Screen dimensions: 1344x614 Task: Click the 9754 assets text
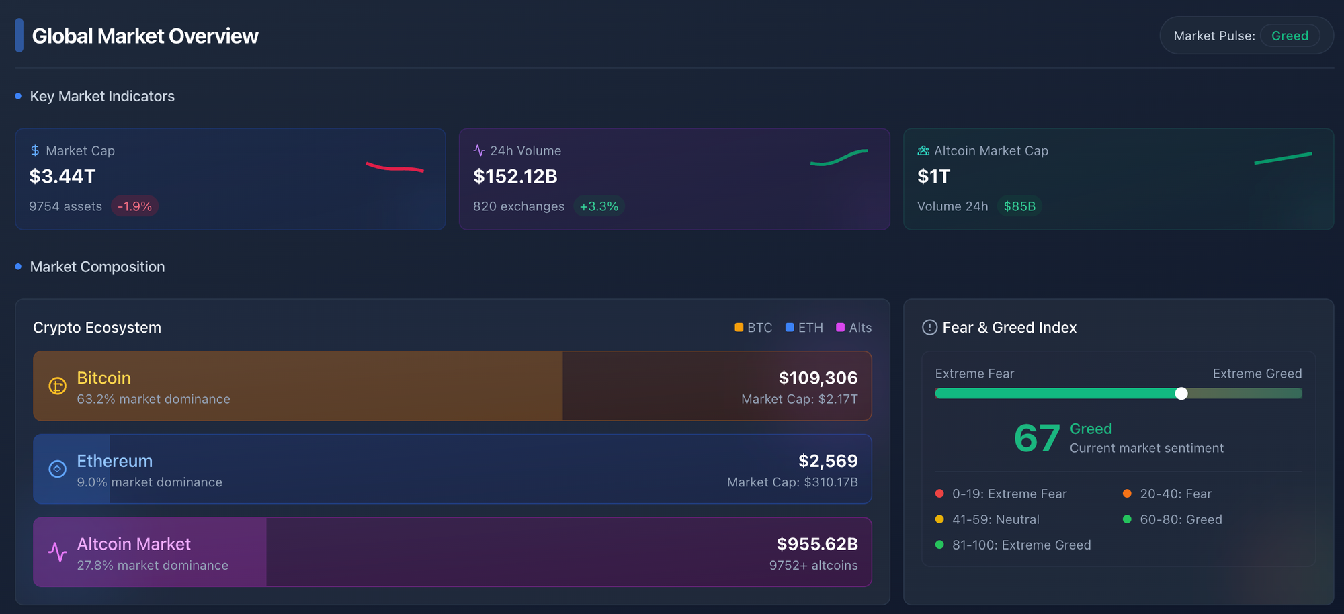pyautogui.click(x=65, y=206)
